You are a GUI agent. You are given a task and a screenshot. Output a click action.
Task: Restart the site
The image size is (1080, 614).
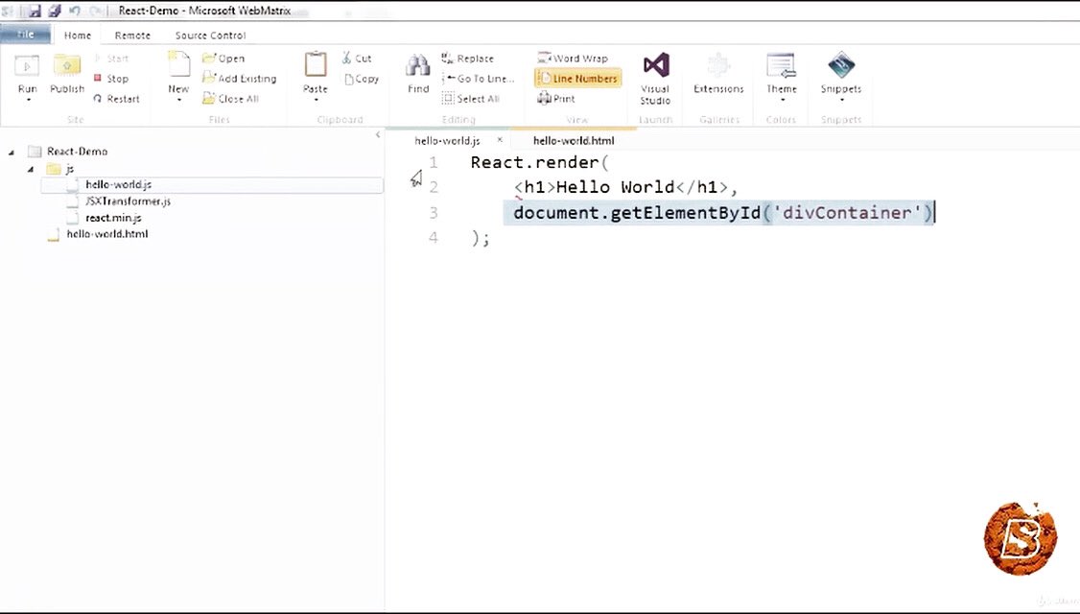116,99
